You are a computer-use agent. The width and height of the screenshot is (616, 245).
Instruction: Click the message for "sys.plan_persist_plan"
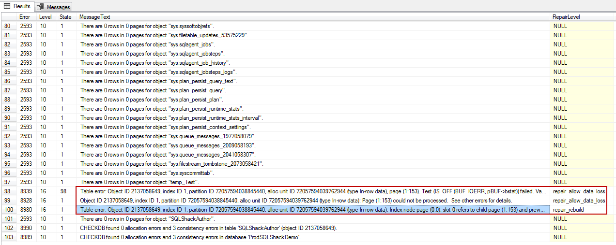[140, 100]
